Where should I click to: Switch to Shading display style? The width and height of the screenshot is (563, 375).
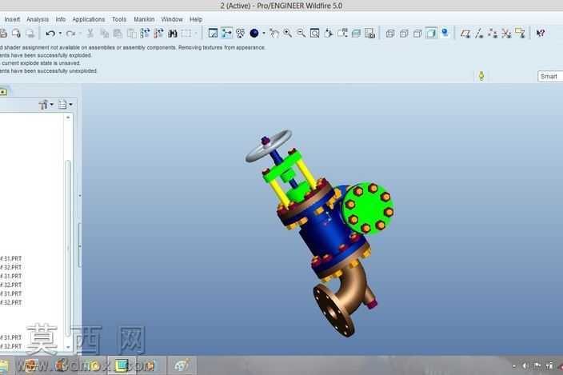click(431, 34)
